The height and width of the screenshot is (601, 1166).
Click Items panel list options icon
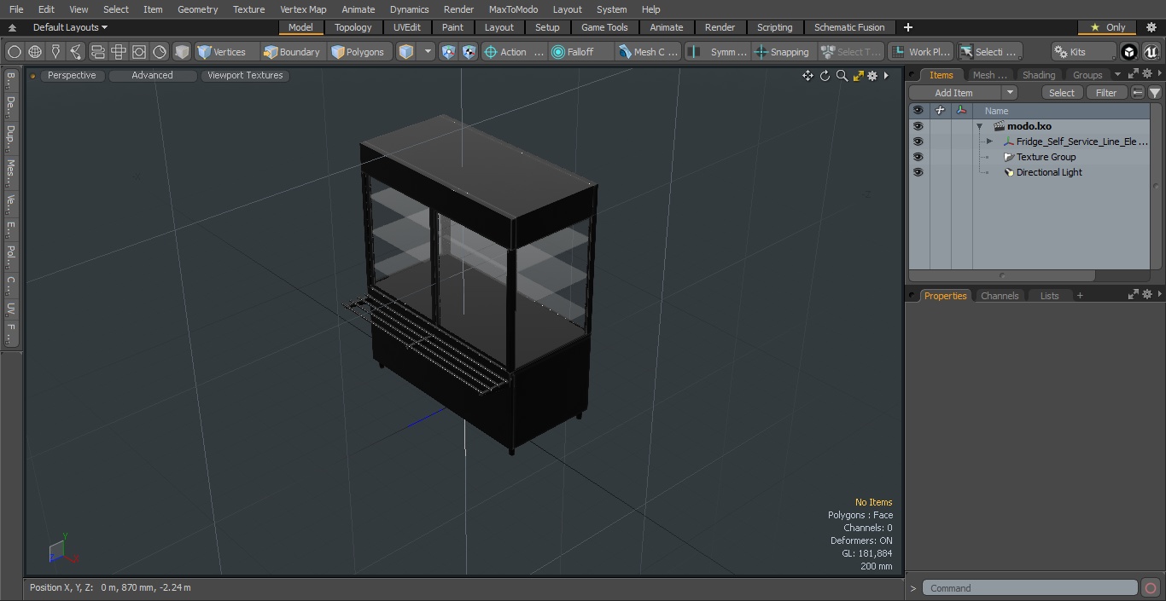tap(1138, 93)
